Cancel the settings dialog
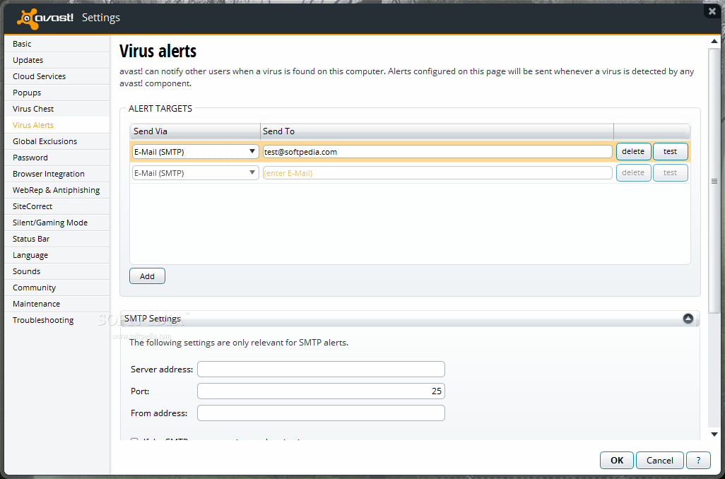This screenshot has height=479, width=725. click(x=660, y=460)
